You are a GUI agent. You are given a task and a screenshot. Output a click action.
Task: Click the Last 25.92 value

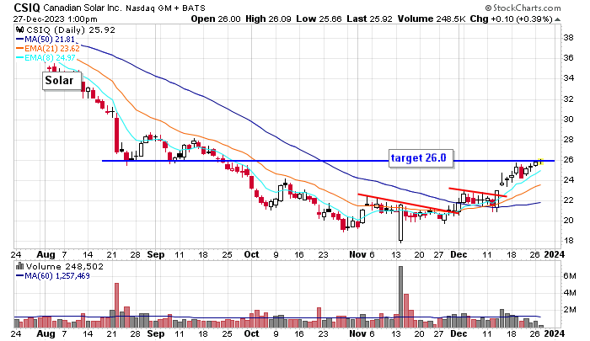pos(369,19)
